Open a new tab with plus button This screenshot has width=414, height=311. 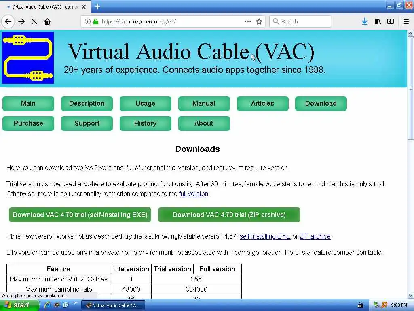click(97, 6)
